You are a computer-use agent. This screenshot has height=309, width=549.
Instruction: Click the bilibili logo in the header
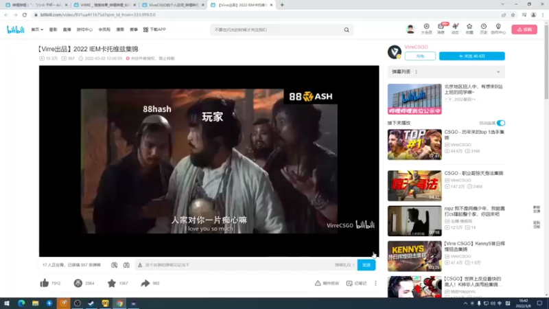16,30
